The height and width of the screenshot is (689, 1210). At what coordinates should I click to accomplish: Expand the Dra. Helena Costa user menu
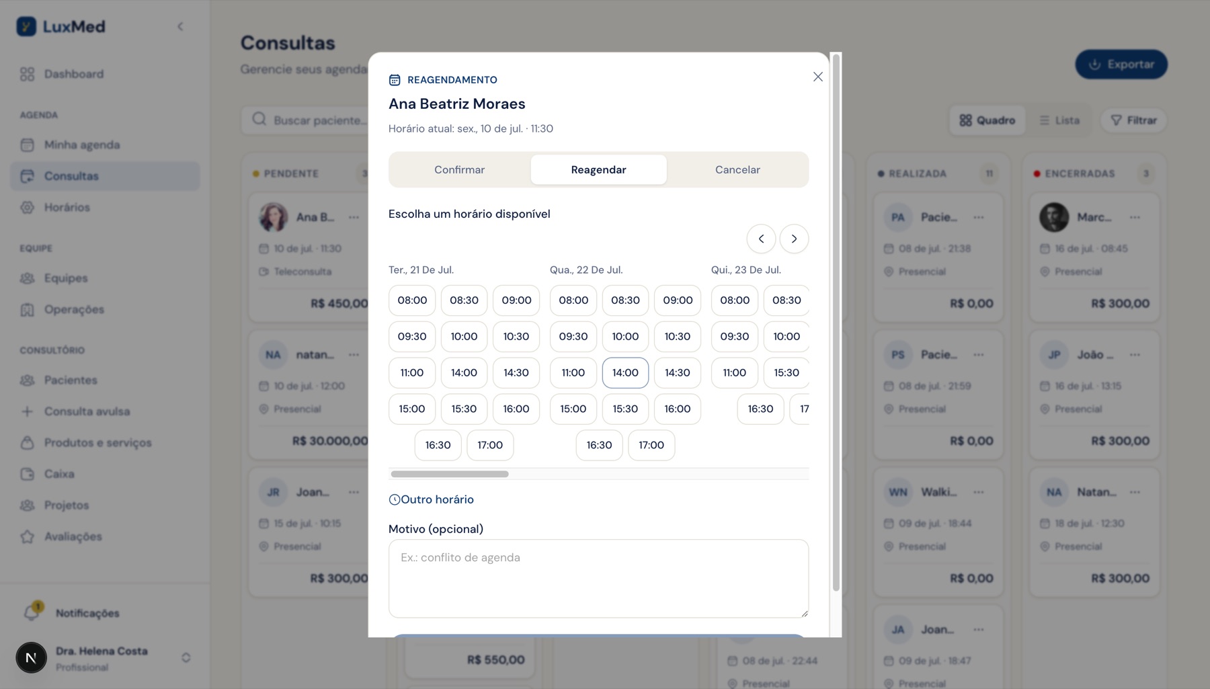pyautogui.click(x=186, y=657)
